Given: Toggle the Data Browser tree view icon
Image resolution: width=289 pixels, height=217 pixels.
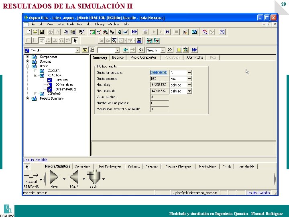Looking at the screenshot, I should point(92,50).
